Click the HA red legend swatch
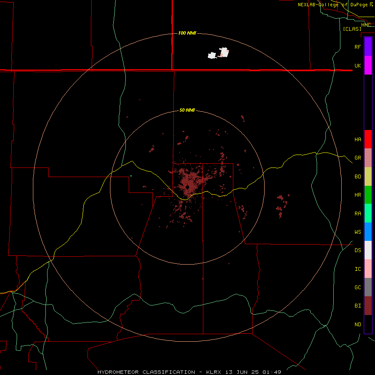The width and height of the screenshot is (375, 375). pos(368,139)
